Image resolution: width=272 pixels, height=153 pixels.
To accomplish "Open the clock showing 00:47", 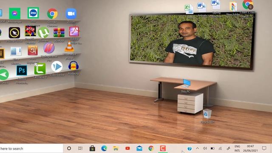I will pyautogui.click(x=250, y=148).
